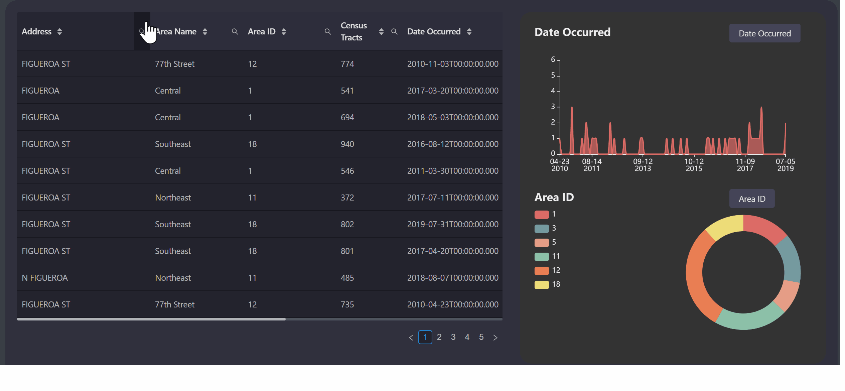Image resolution: width=845 pixels, height=391 pixels.
Task: Click the Area Name column search icon
Action: (235, 31)
